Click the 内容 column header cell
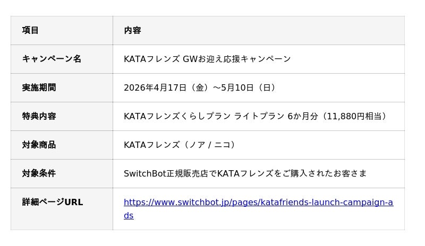This screenshot has width=425, height=246. [132, 30]
